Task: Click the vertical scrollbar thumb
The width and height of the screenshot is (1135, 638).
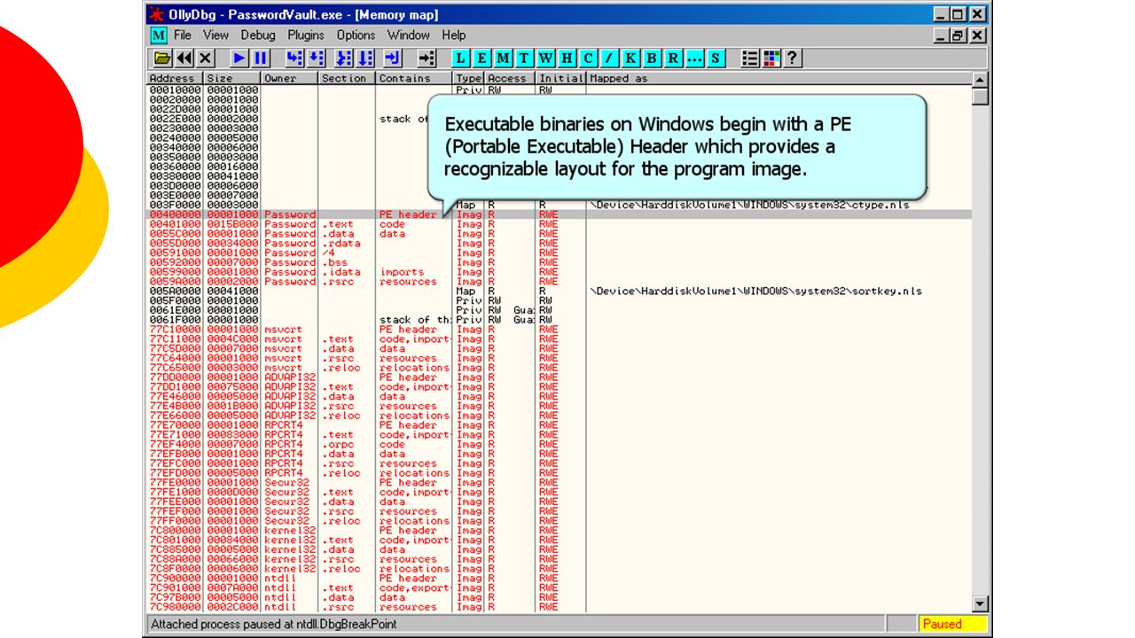Action: click(x=979, y=96)
